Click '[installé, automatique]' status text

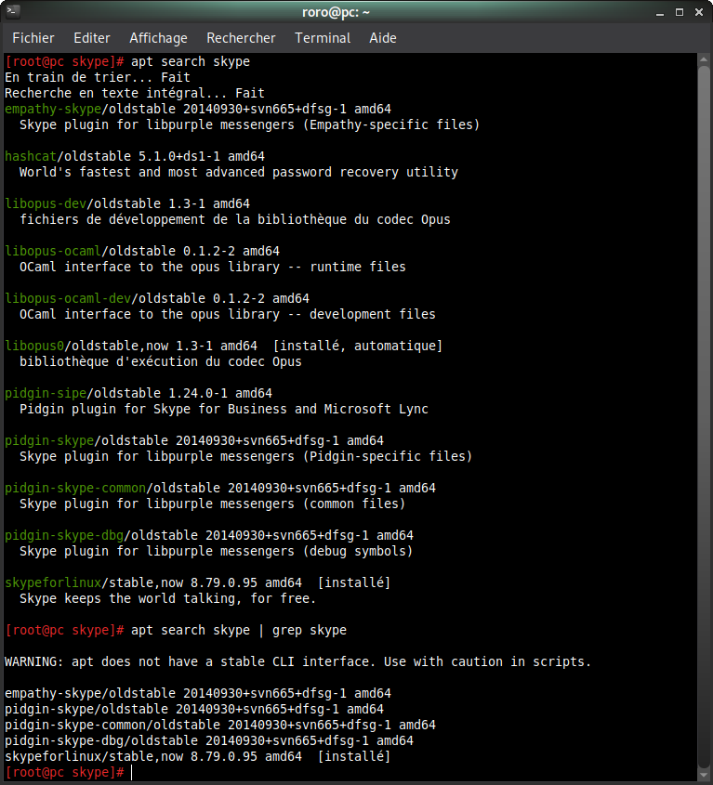tap(358, 346)
